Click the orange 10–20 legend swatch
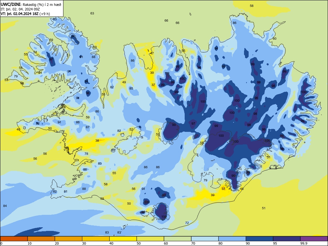 point(41,239)
